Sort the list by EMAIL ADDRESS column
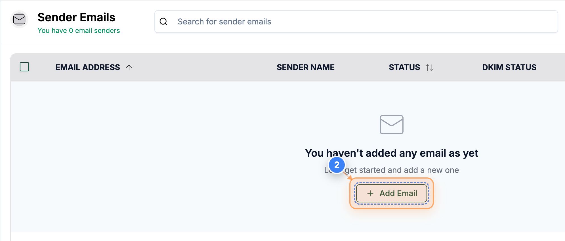Image resolution: width=565 pixels, height=241 pixels. [x=87, y=67]
